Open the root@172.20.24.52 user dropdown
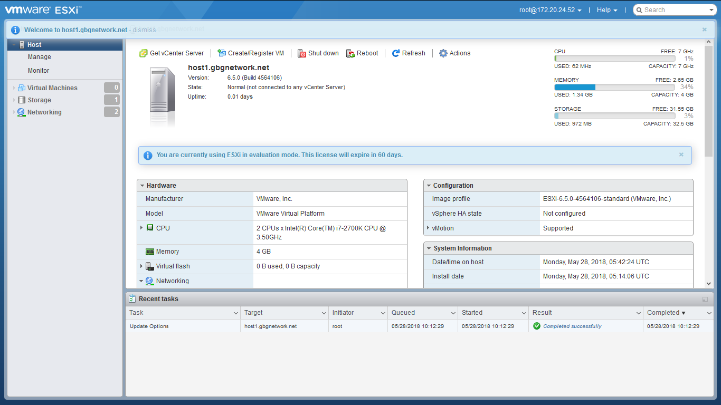The image size is (721, 405). [x=551, y=10]
